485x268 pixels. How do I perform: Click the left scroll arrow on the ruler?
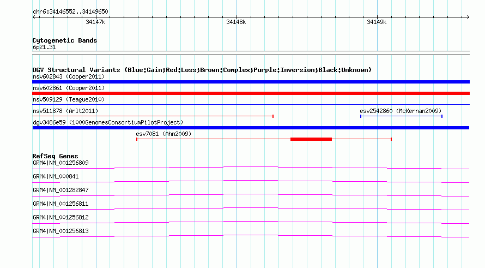(34, 17)
